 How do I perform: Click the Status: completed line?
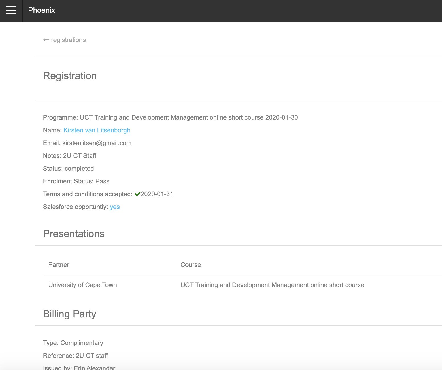[69, 169]
